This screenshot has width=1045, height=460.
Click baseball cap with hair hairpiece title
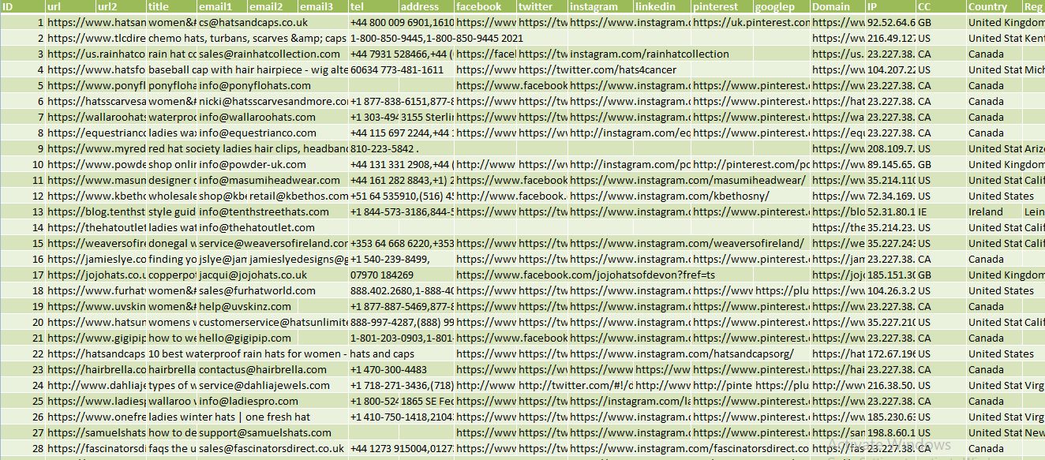click(x=248, y=69)
